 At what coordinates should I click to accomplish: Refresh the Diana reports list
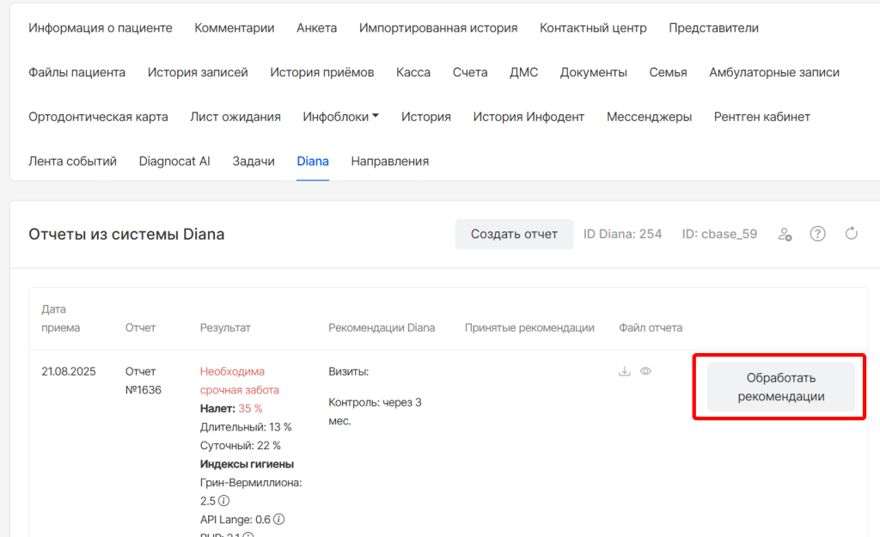(852, 234)
